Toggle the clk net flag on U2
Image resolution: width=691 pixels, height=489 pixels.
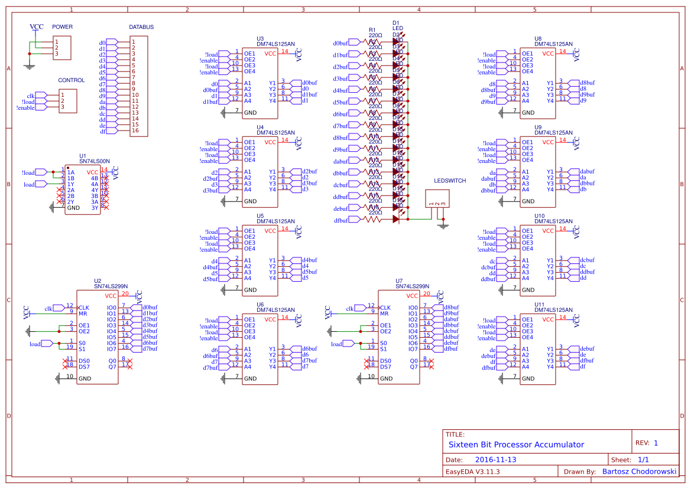coord(57,307)
